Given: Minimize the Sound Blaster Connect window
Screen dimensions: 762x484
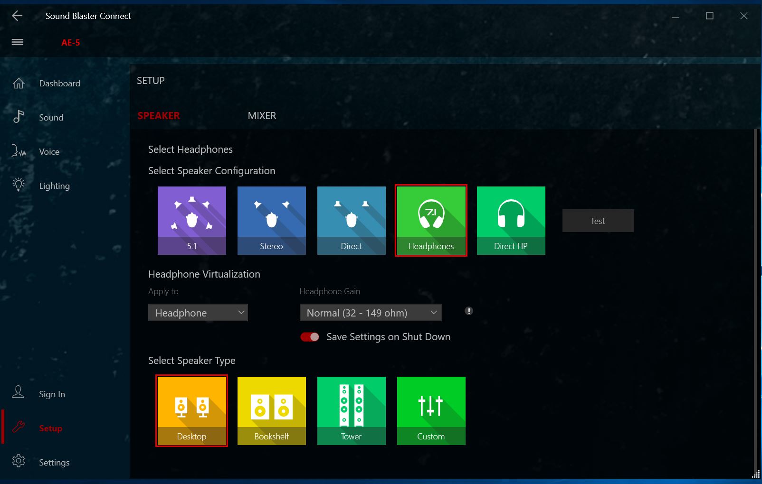Looking at the screenshot, I should [x=676, y=16].
